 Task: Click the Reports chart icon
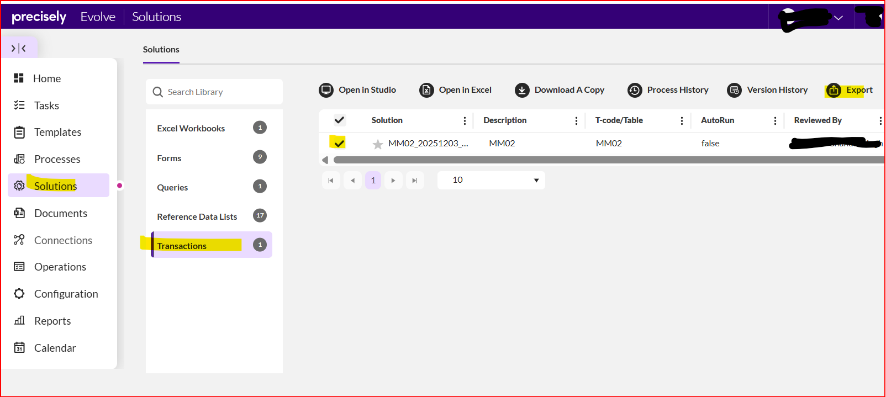(19, 320)
